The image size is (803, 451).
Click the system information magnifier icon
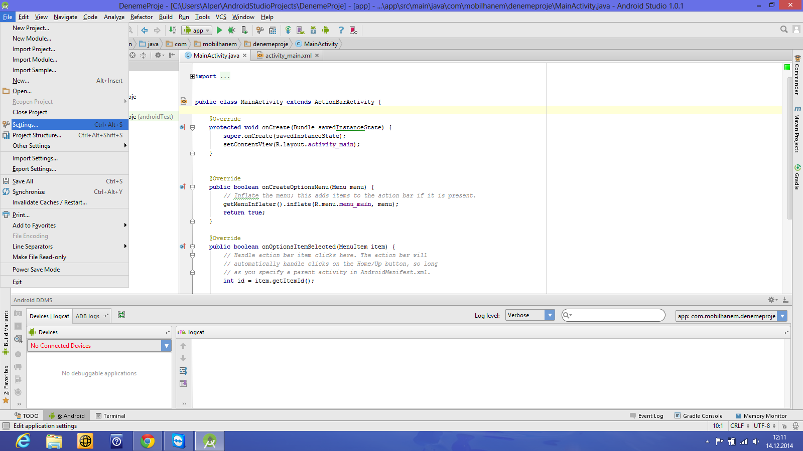point(18,339)
